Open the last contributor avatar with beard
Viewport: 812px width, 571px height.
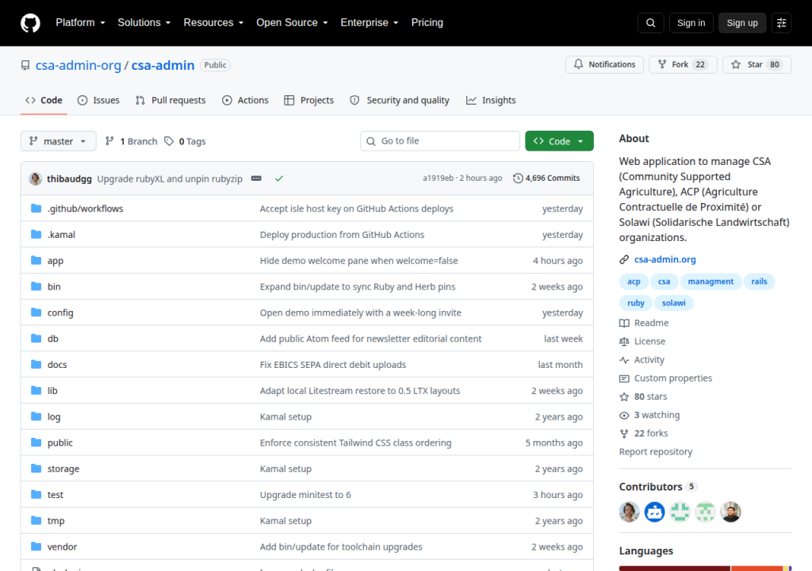[x=730, y=512]
